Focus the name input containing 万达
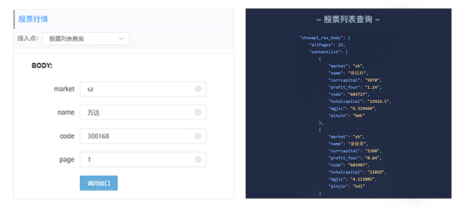The height and width of the screenshot is (207, 464). click(143, 112)
